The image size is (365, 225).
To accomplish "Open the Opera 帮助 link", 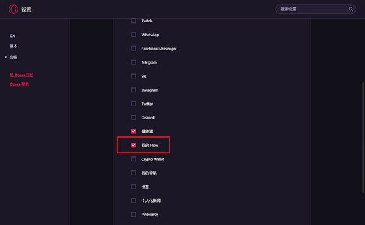I will click(19, 84).
